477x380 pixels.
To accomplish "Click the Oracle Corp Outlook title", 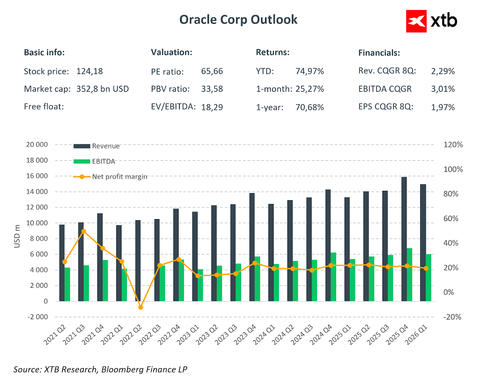I will [238, 20].
